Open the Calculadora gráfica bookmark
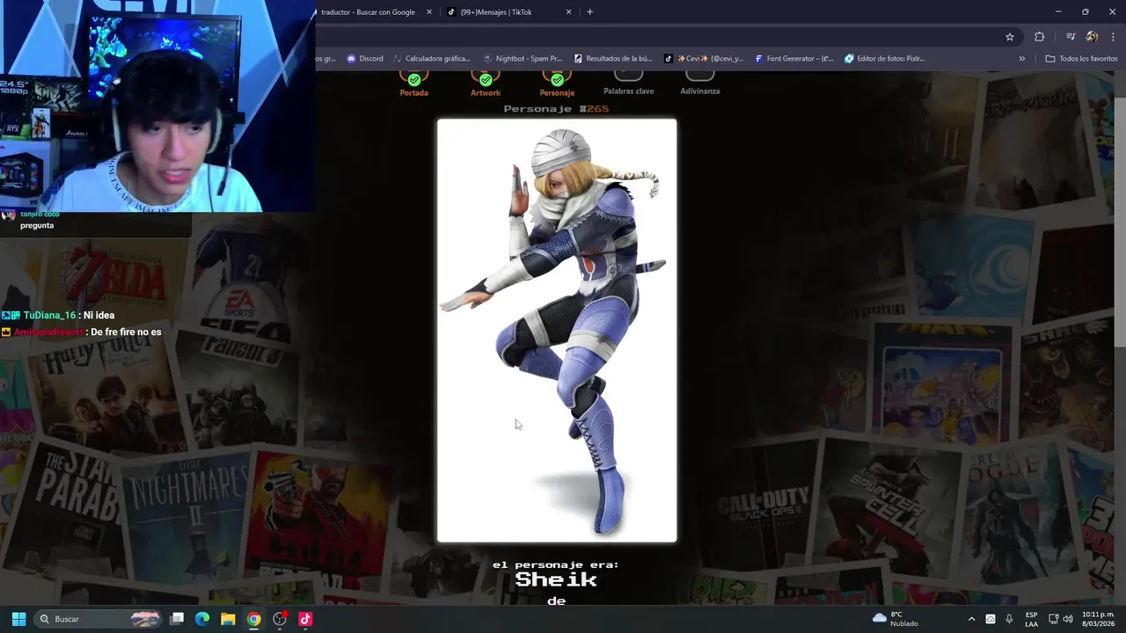Viewport: 1126px width, 633px height. pos(432,59)
